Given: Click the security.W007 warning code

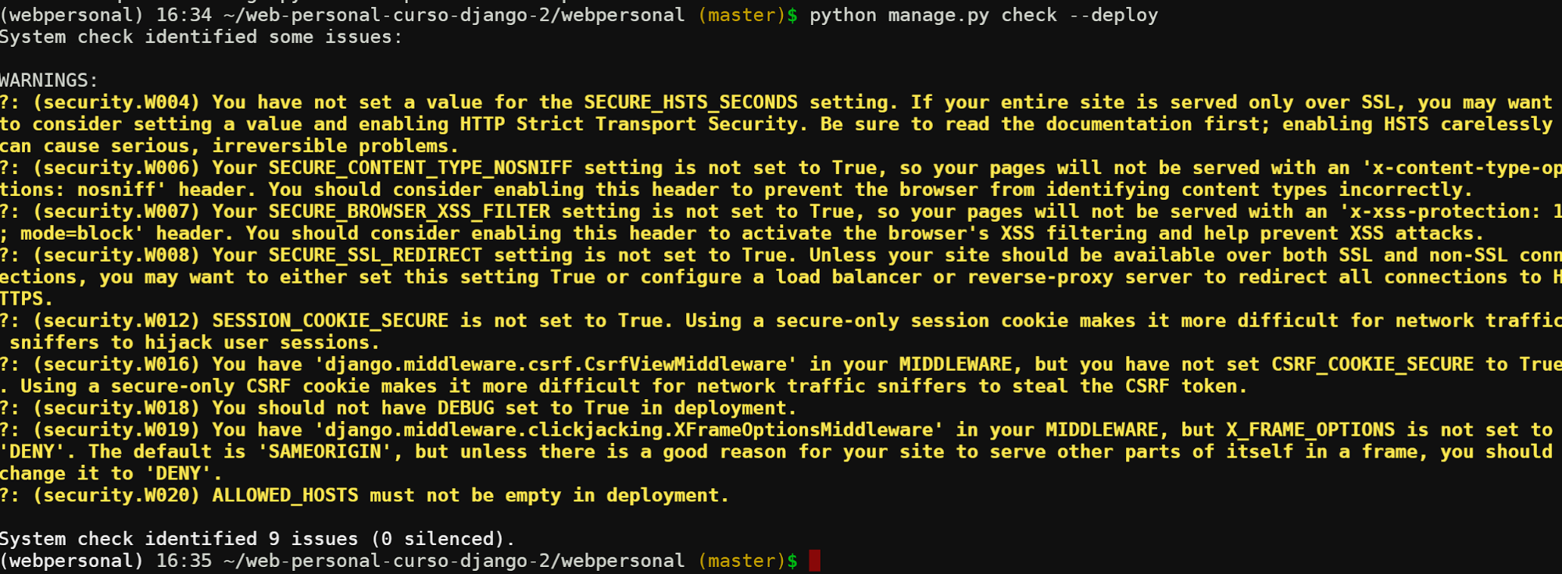Looking at the screenshot, I should [x=117, y=212].
